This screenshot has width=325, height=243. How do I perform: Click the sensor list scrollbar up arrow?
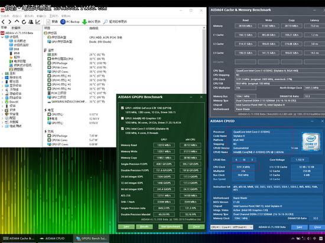coord(204,28)
